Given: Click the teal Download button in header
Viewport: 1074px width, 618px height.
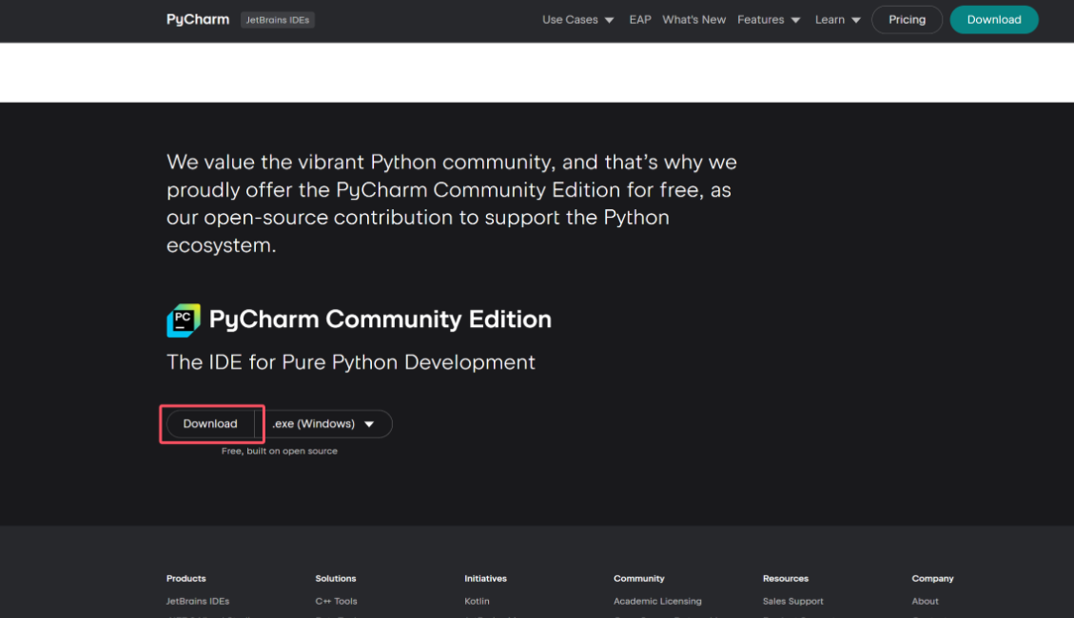Looking at the screenshot, I should point(994,20).
